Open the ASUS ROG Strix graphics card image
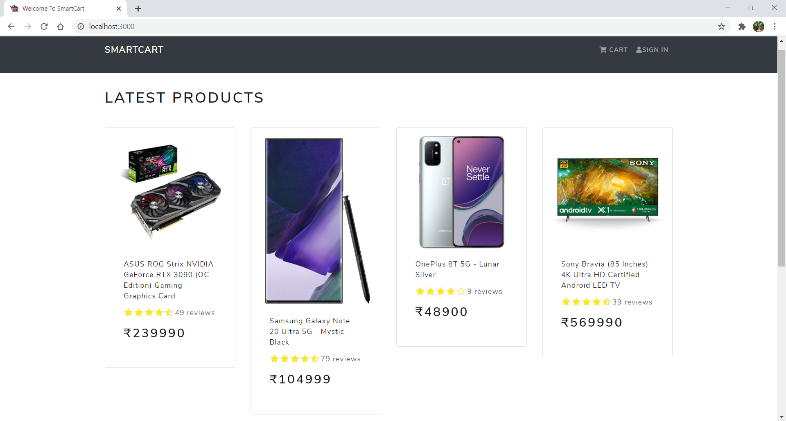 170,191
